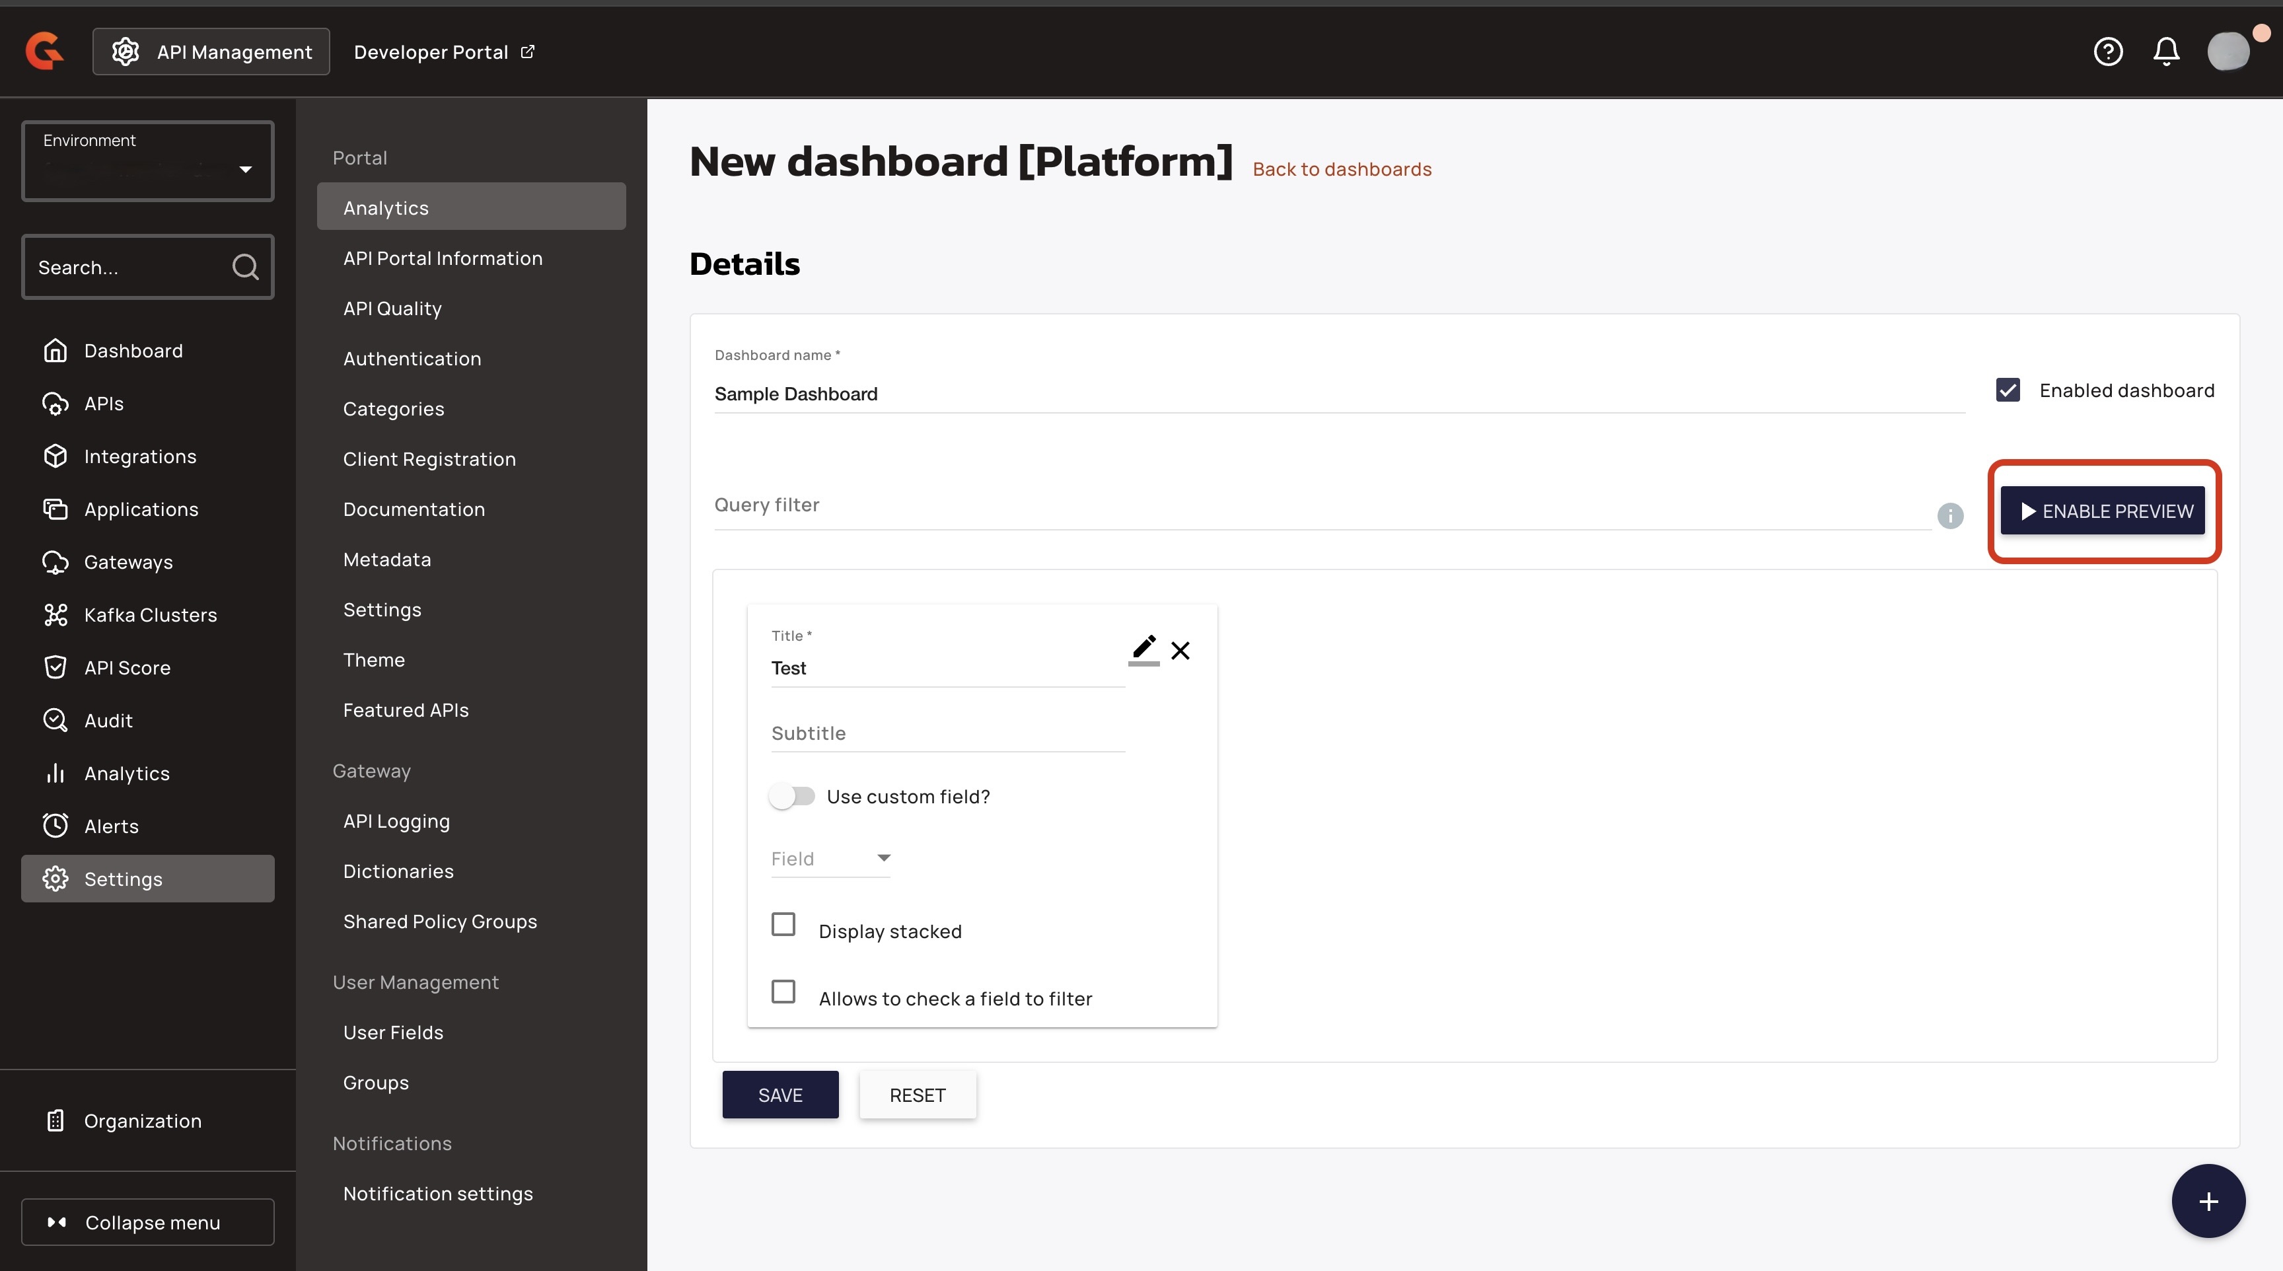2283x1271 pixels.
Task: Open the notifications bell
Action: coord(2166,52)
